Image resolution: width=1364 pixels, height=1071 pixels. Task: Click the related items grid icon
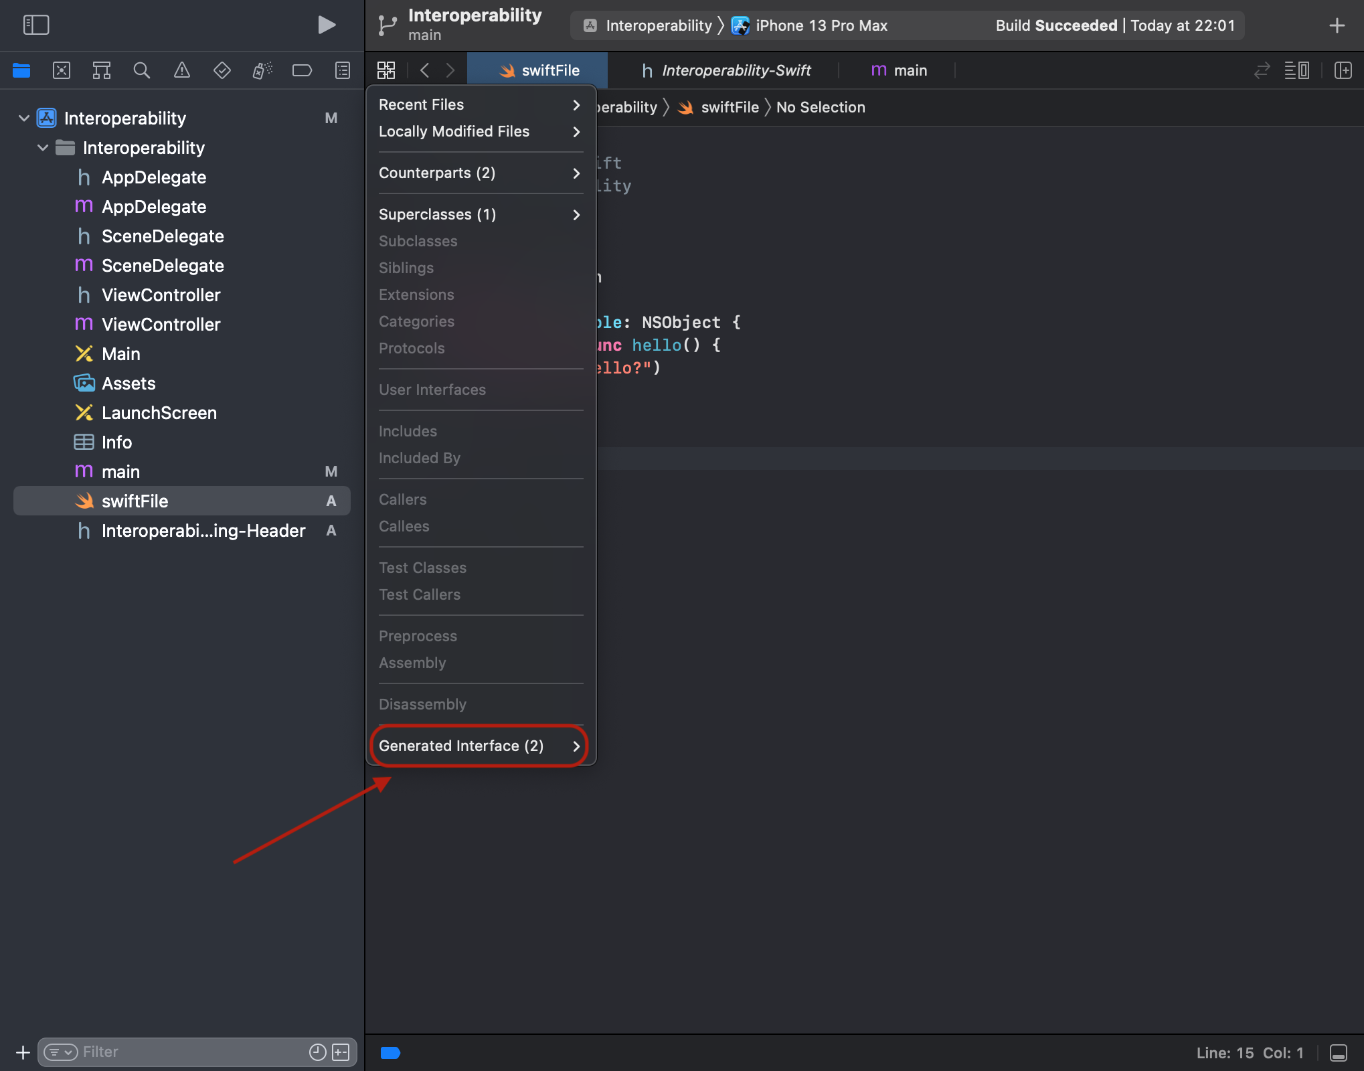pyautogui.click(x=386, y=70)
